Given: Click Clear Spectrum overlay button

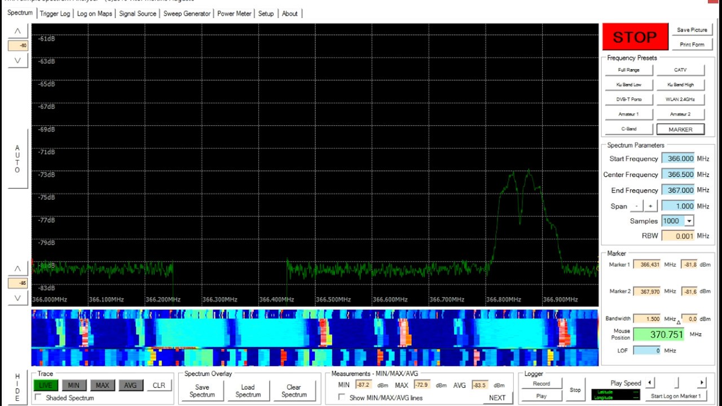Looking at the screenshot, I should 294,391.
